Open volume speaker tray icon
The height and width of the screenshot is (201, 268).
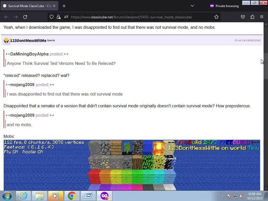pyautogui.click(x=242, y=196)
